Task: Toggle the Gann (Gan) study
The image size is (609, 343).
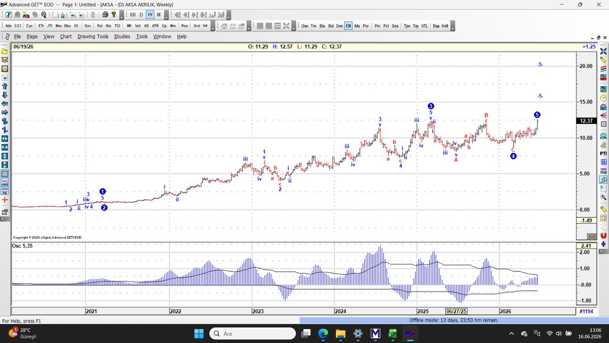Action: coord(305,25)
